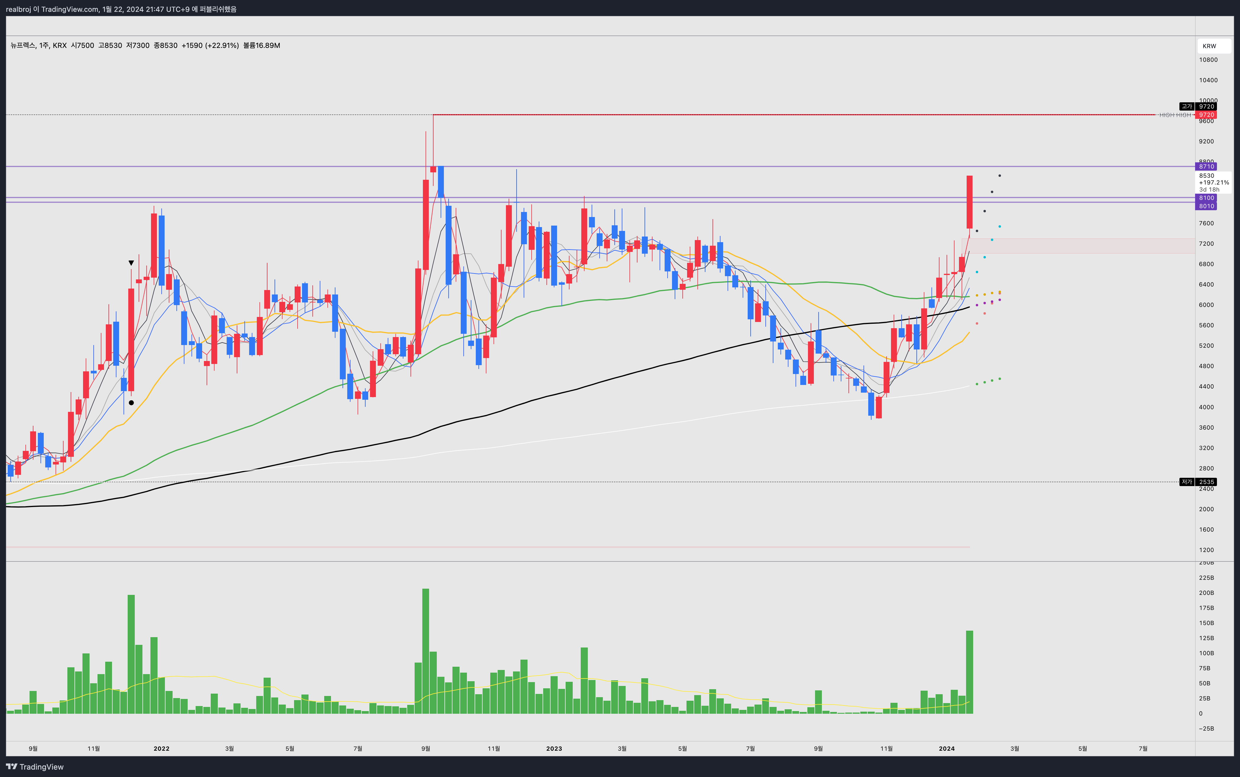Image resolution: width=1240 pixels, height=777 pixels.
Task: Click the 8530 current price box
Action: coord(1213,182)
